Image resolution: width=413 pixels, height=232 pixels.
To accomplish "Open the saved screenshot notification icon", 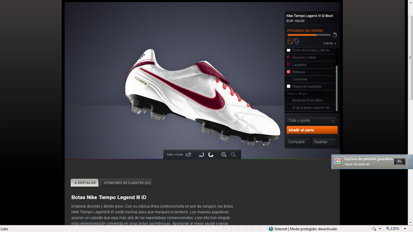I will [x=338, y=161].
